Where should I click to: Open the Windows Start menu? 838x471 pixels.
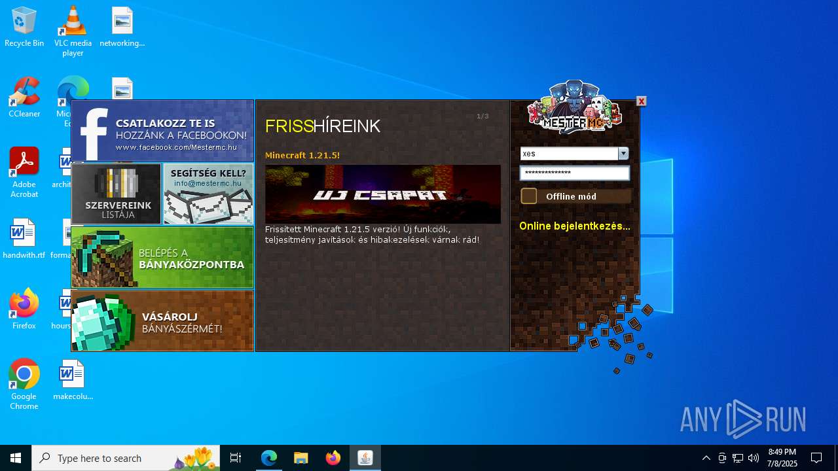(x=16, y=458)
